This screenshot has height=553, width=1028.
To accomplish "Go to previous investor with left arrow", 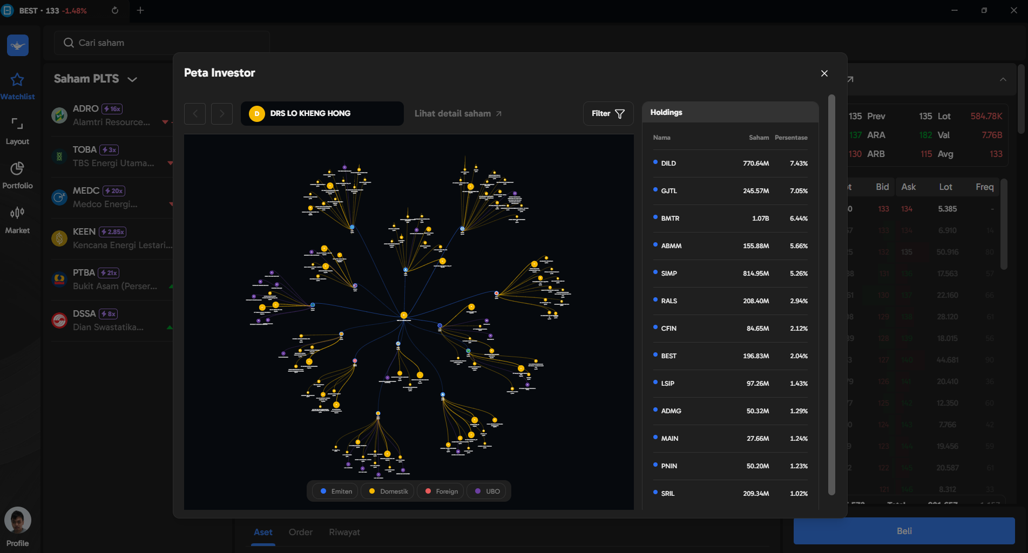I will coord(195,114).
